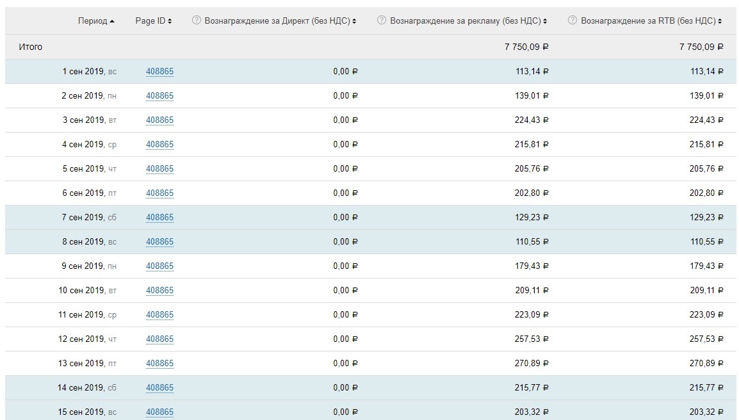Follow Page ID link in 7 сен 2019 row
Viewport: 739px width, 420px height.
(159, 218)
